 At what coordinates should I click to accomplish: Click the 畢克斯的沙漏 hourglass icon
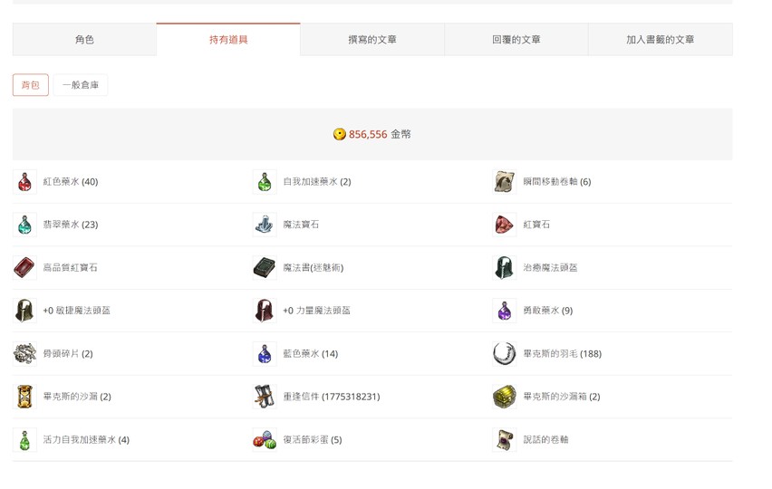tap(24, 397)
